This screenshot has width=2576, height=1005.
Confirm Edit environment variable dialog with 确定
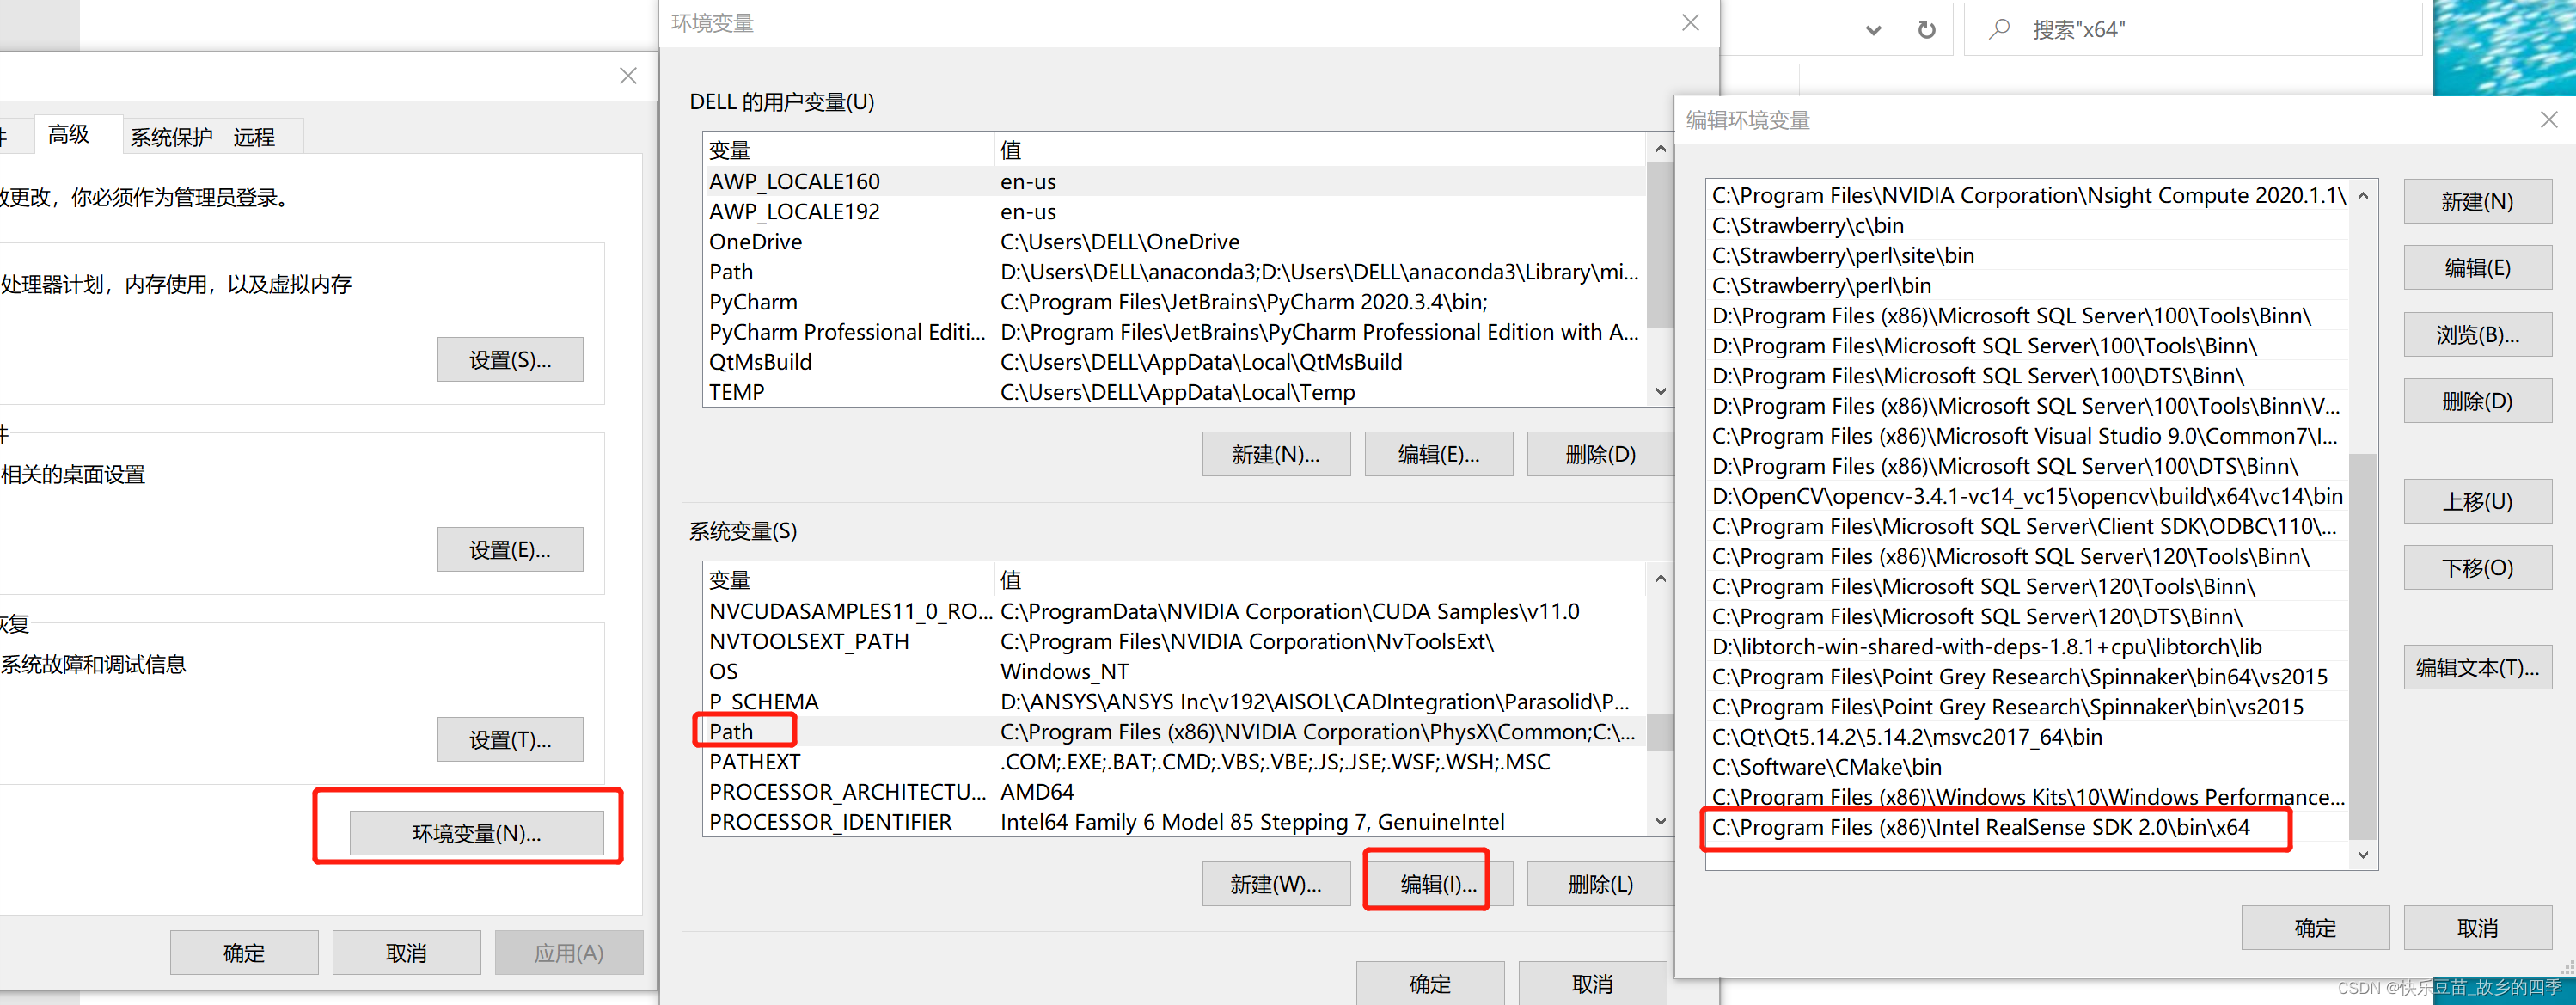2315,928
